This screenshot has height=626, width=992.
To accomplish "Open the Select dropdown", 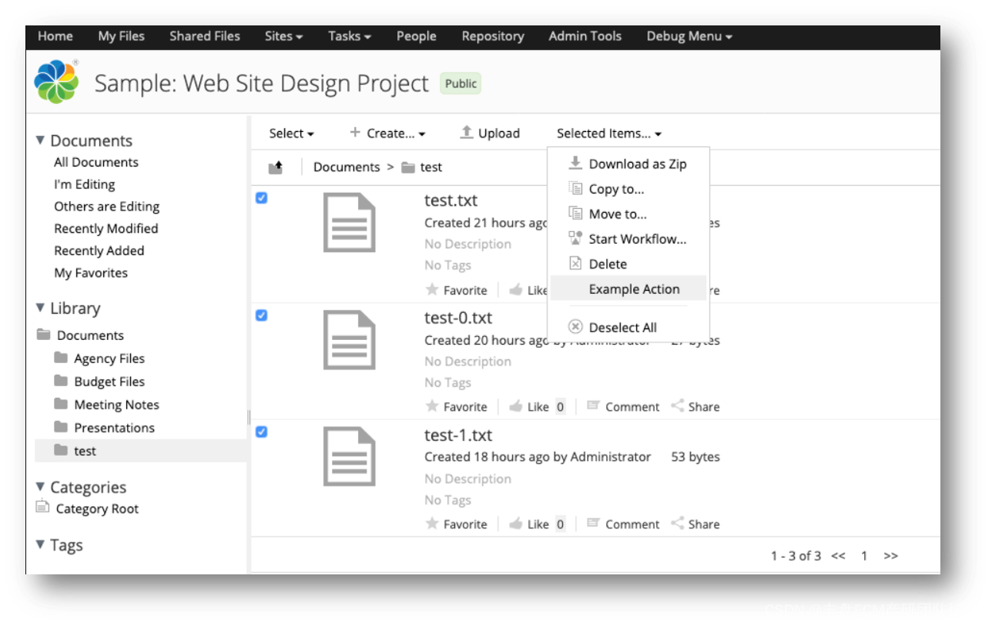I will 291,133.
